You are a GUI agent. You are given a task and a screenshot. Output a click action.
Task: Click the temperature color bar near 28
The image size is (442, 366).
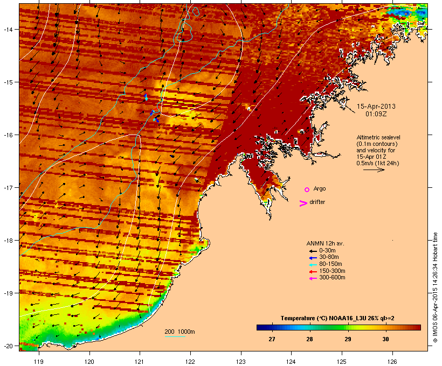click(309, 327)
